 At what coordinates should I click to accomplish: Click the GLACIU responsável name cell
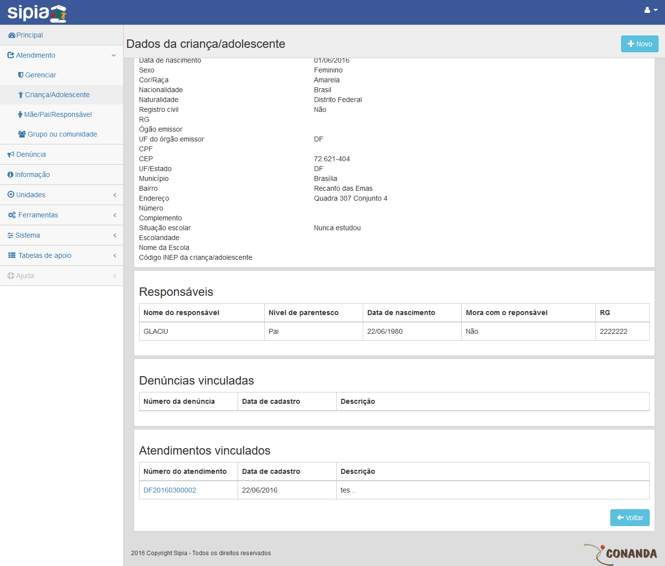coord(202,331)
